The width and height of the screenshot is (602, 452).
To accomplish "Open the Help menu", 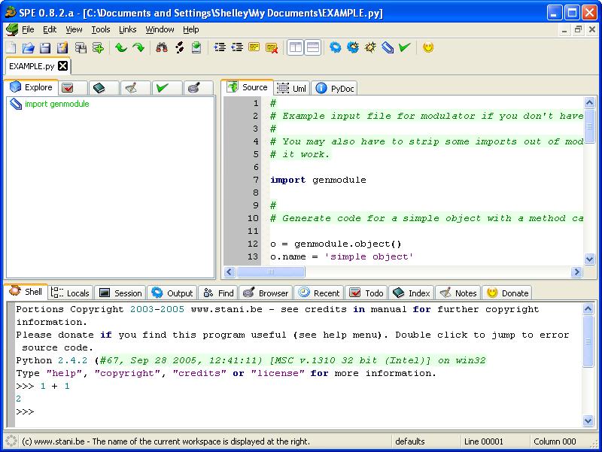I will pos(191,29).
